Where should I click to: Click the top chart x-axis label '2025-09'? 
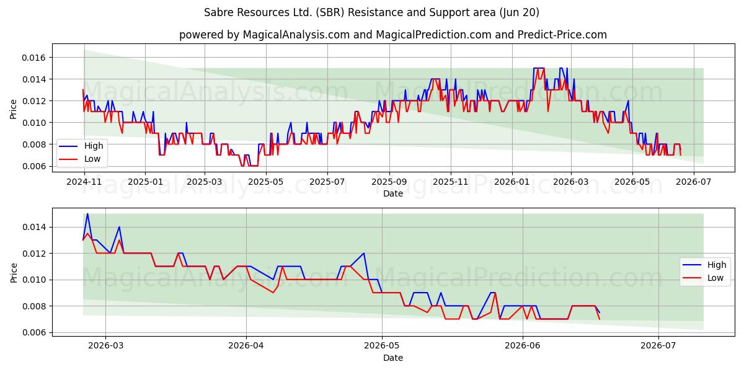[389, 182]
